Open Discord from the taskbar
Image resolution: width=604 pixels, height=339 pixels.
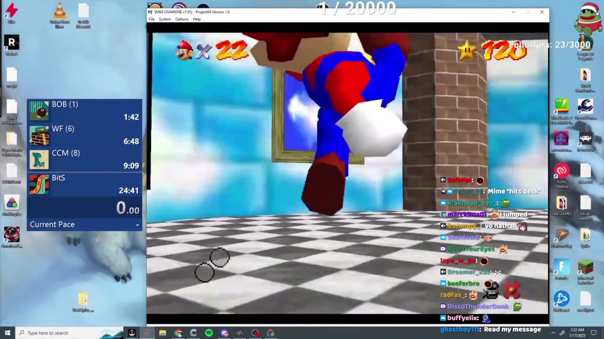225,333
